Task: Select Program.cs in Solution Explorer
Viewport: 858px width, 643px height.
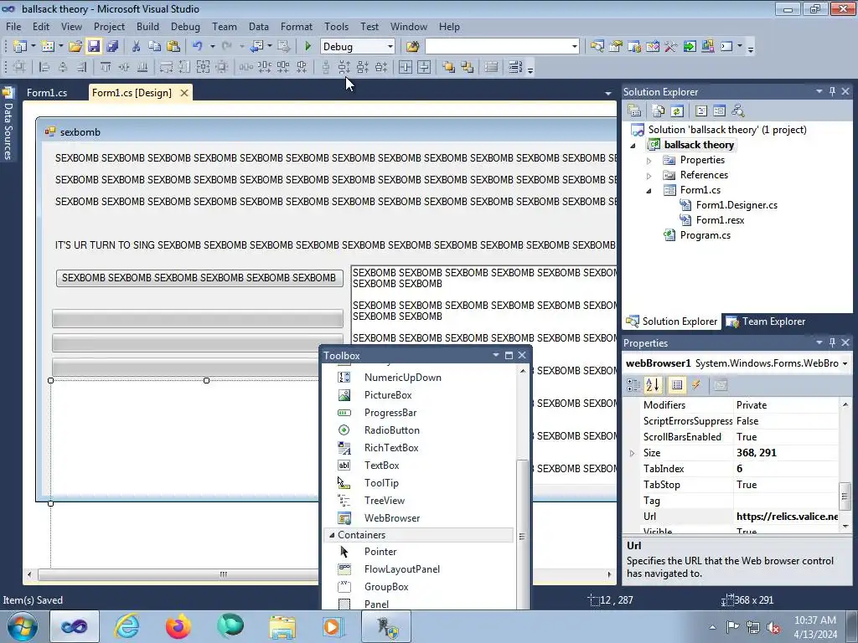Action: pyautogui.click(x=705, y=235)
